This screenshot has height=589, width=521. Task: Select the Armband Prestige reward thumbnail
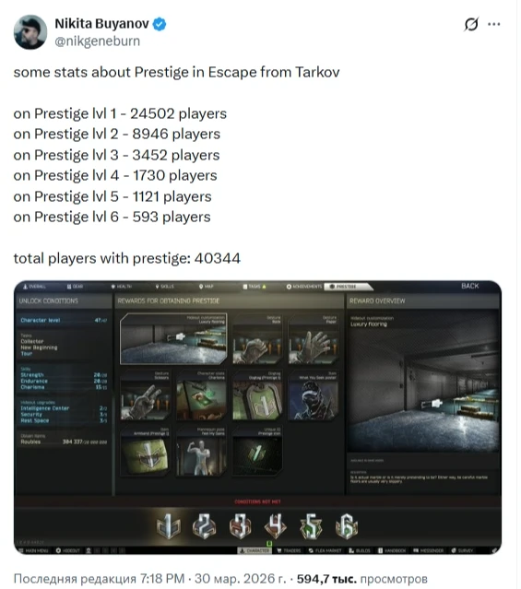pyautogui.click(x=145, y=452)
